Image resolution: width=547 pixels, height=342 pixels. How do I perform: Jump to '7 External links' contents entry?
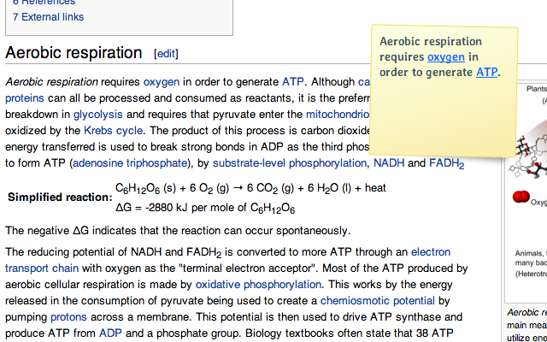point(48,17)
